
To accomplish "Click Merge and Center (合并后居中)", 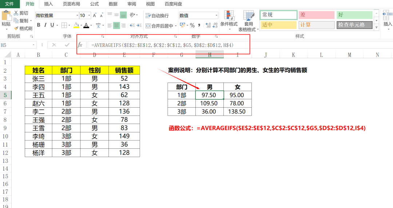I will (160, 26).
